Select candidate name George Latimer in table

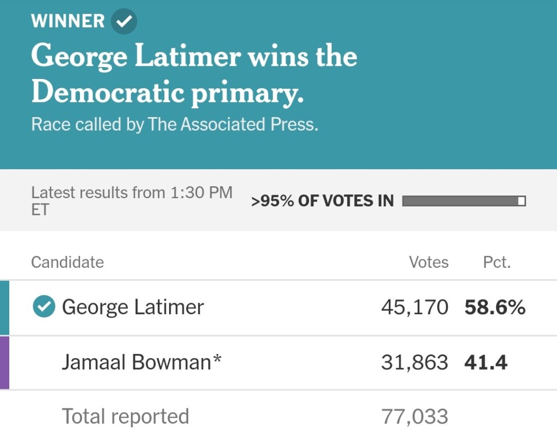[133, 308]
